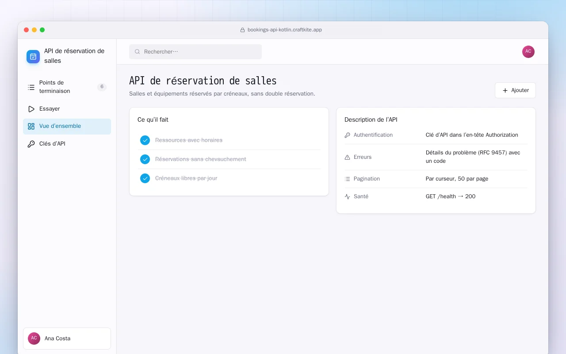Click the subtitle Salles et équipements réservés
Screen dimensions: 566x354
click(222, 94)
